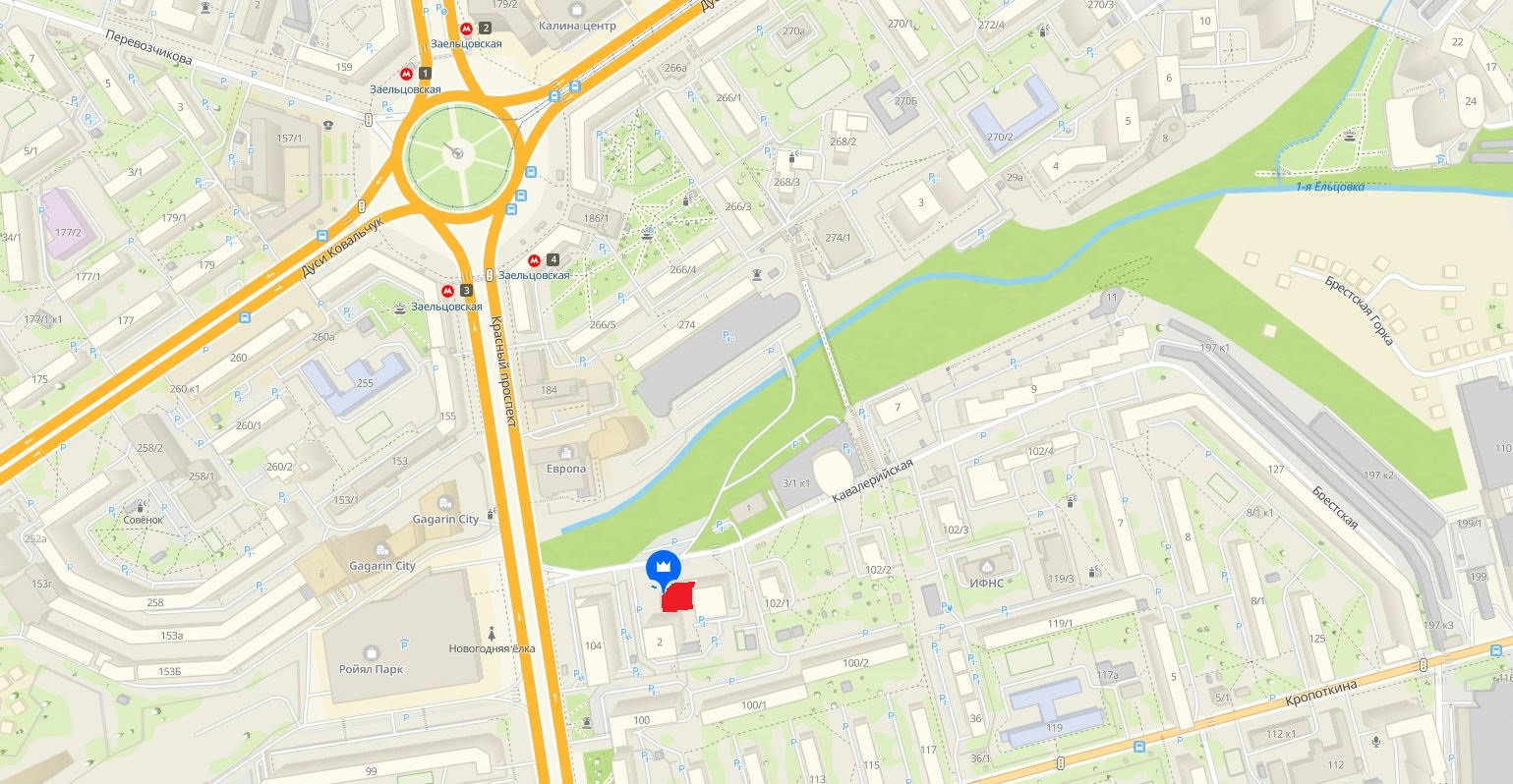Select the Брестская Горка area label

(x=1359, y=309)
